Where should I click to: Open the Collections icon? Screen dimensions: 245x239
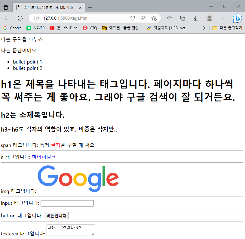[x=182, y=18]
